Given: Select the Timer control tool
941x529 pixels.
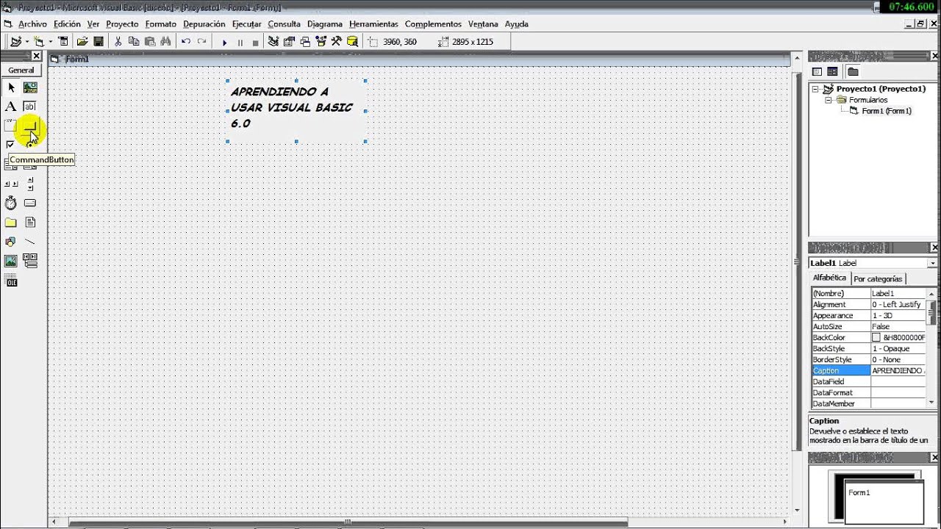Looking at the screenshot, I should tap(11, 203).
